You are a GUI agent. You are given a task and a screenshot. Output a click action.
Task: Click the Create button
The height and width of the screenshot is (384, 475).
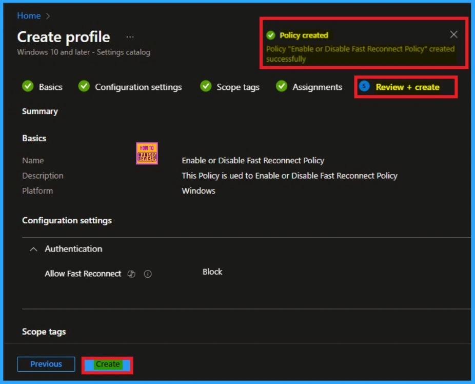tap(107, 364)
